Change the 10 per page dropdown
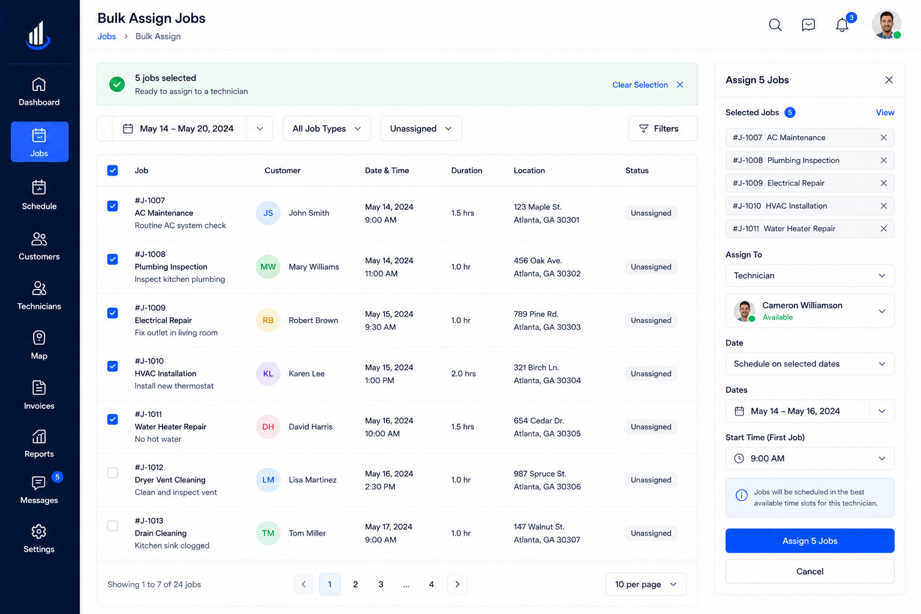The width and height of the screenshot is (921, 614). (646, 584)
